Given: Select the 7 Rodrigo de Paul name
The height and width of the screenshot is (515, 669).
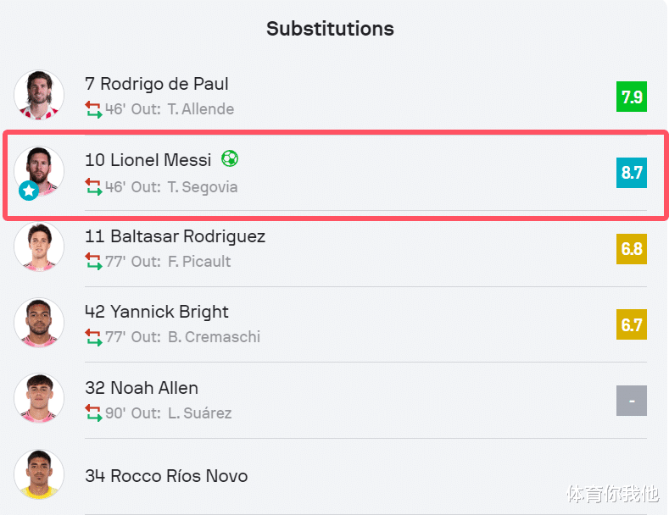Looking at the screenshot, I should pyautogui.click(x=157, y=84).
